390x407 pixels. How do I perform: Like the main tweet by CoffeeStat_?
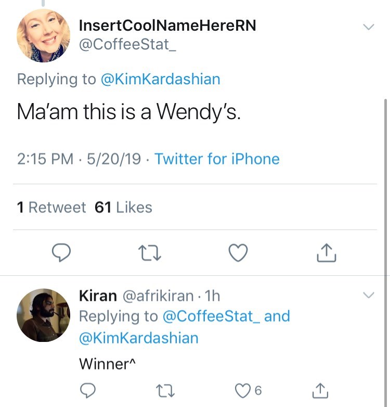coord(238,253)
